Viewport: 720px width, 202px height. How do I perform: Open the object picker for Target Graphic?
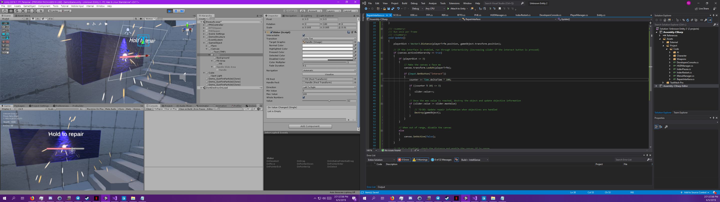355,42
